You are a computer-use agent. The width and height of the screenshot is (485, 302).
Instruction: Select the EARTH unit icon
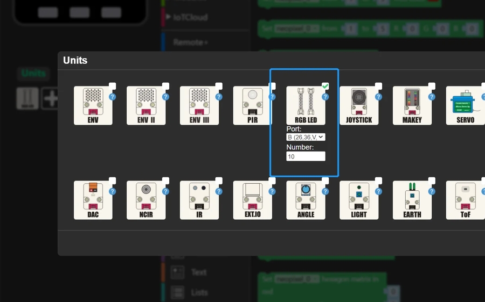(x=412, y=200)
